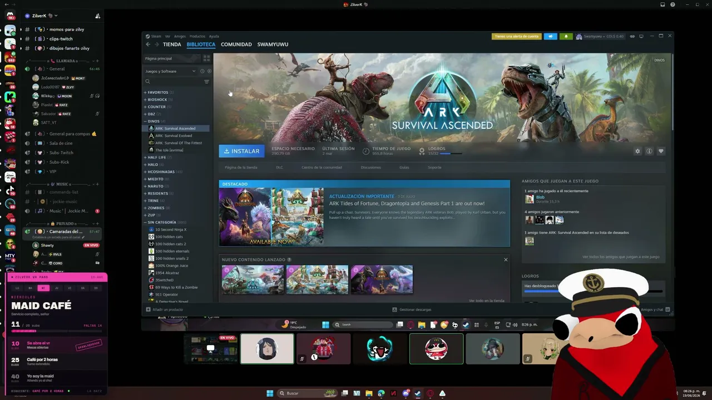Open Steam Amigos menu

(180, 37)
